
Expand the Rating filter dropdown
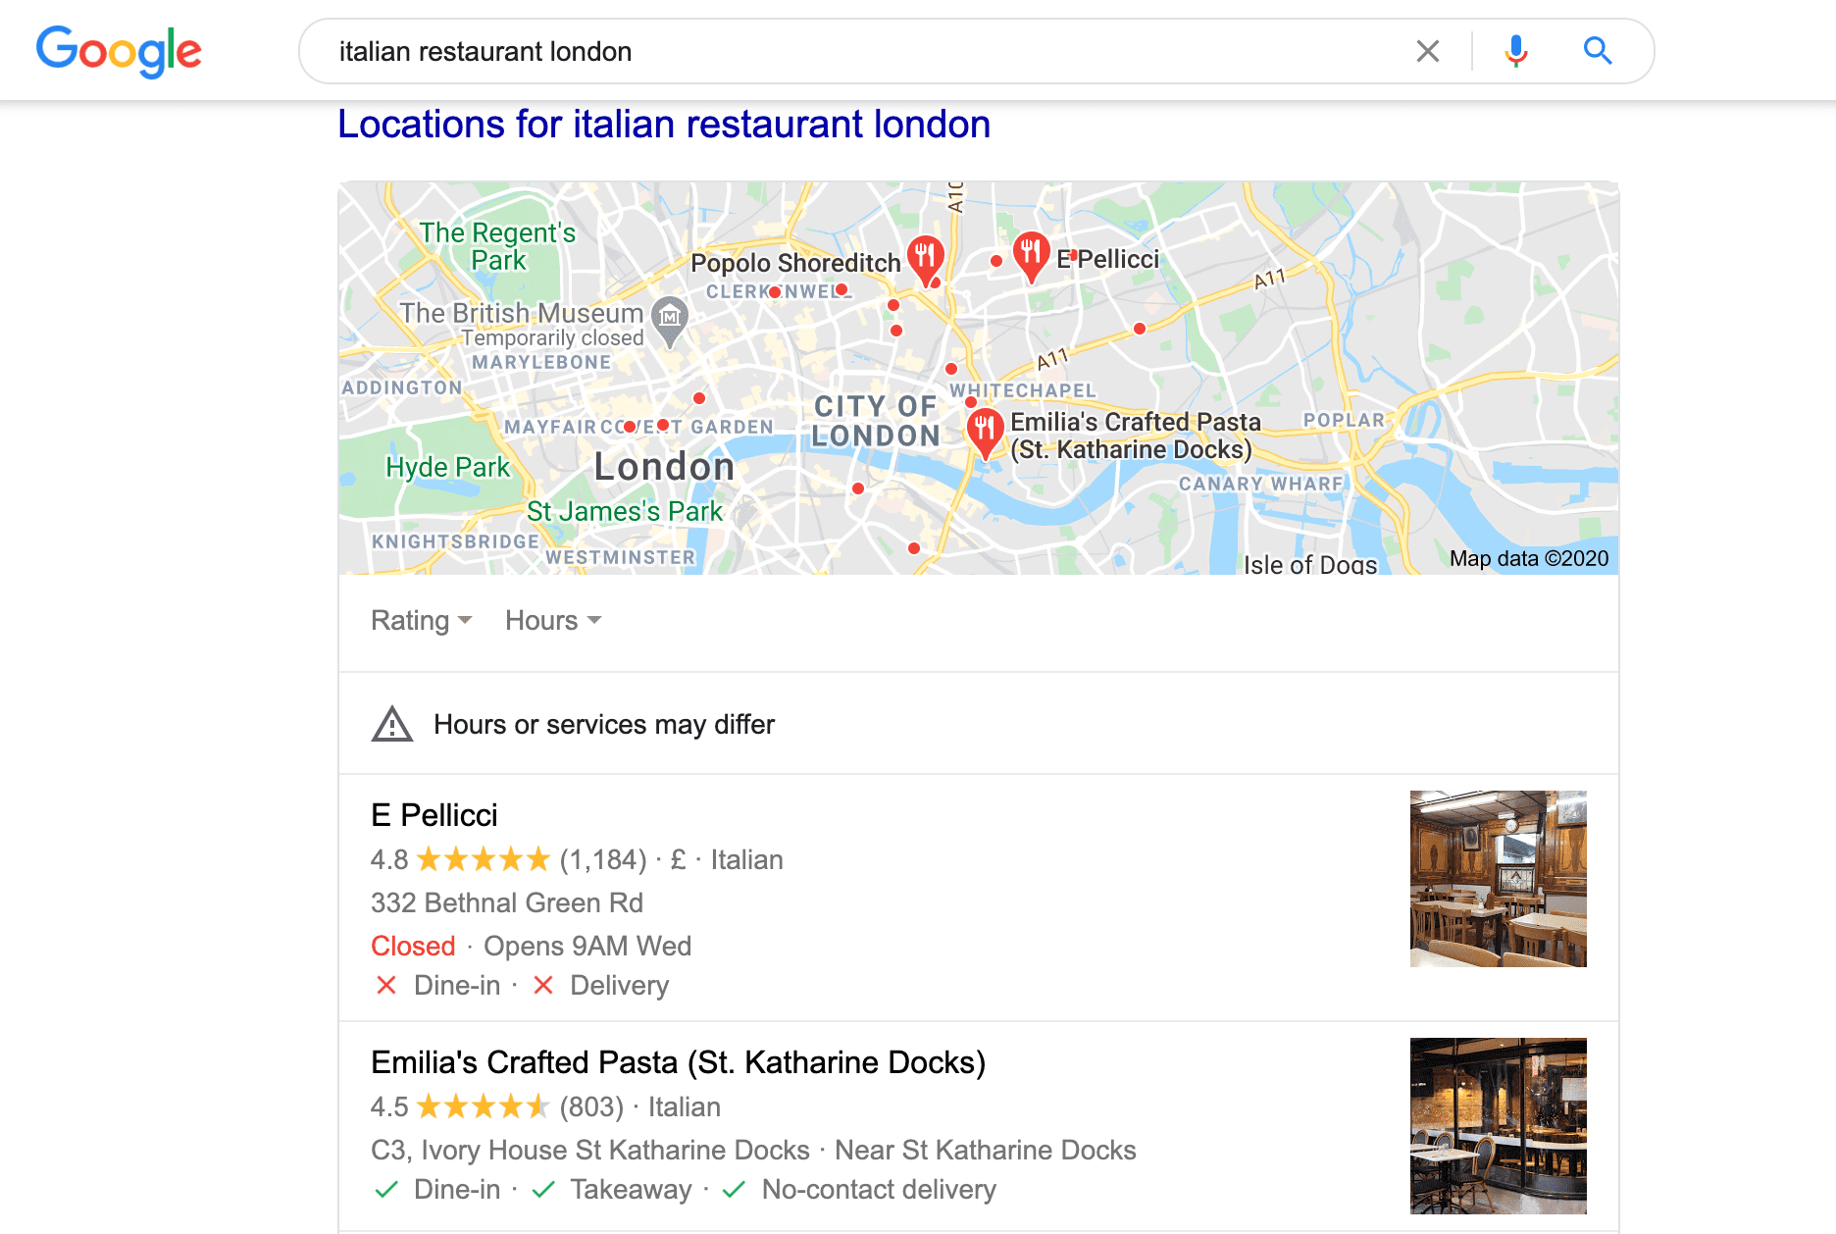pyautogui.click(x=422, y=621)
